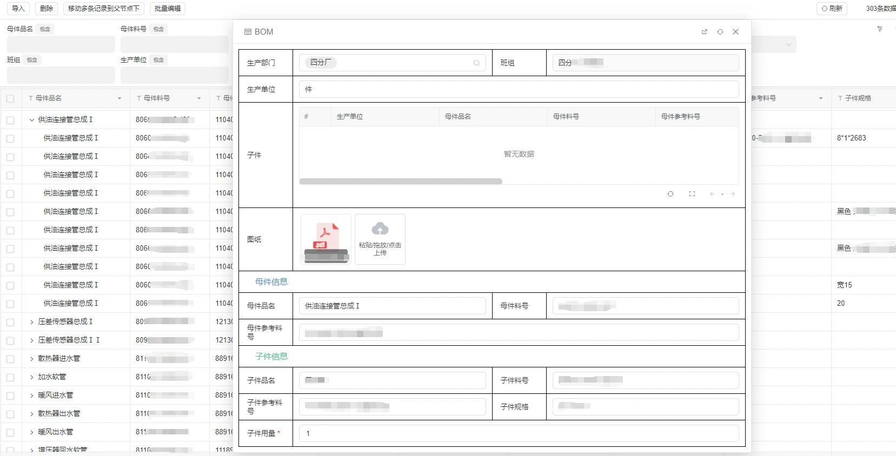Expand the 子件 sub-table to fullscreen
Viewport: 896px width, 456px height.
coord(692,194)
